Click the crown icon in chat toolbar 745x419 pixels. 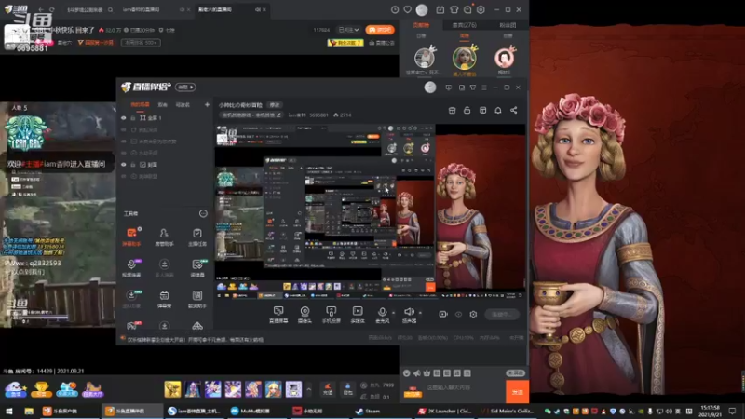427,373
